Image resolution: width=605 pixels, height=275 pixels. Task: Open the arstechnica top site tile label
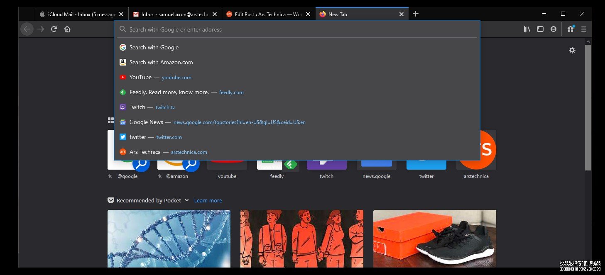(x=476, y=176)
